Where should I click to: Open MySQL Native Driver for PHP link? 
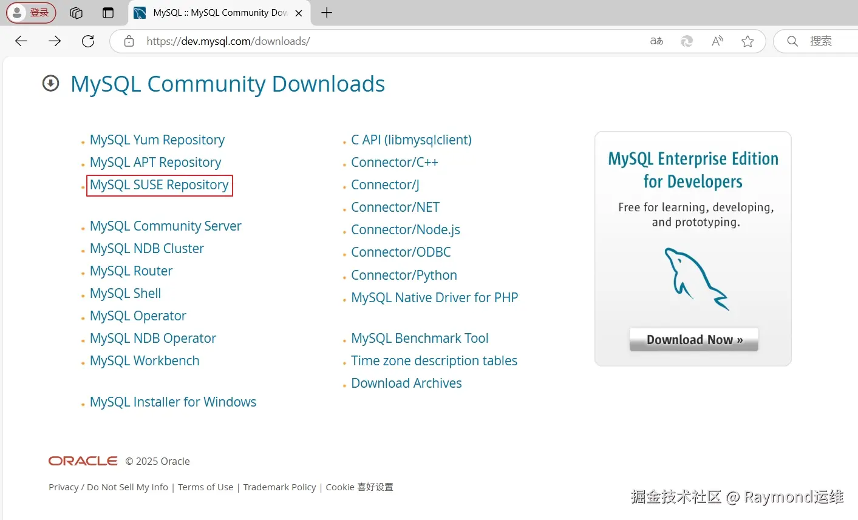pyautogui.click(x=435, y=297)
